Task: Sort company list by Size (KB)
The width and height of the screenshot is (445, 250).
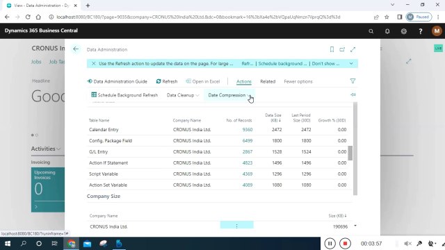Action: click(337, 216)
